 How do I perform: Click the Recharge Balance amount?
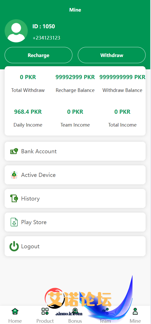[75, 77]
